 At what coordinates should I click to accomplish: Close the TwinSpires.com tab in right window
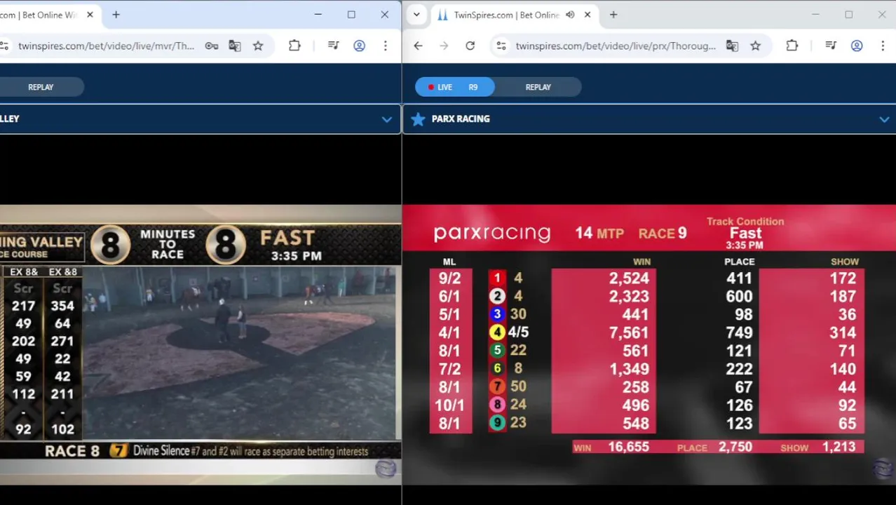(x=588, y=15)
